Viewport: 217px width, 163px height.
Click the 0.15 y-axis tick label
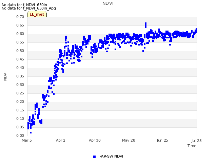[20, 110]
